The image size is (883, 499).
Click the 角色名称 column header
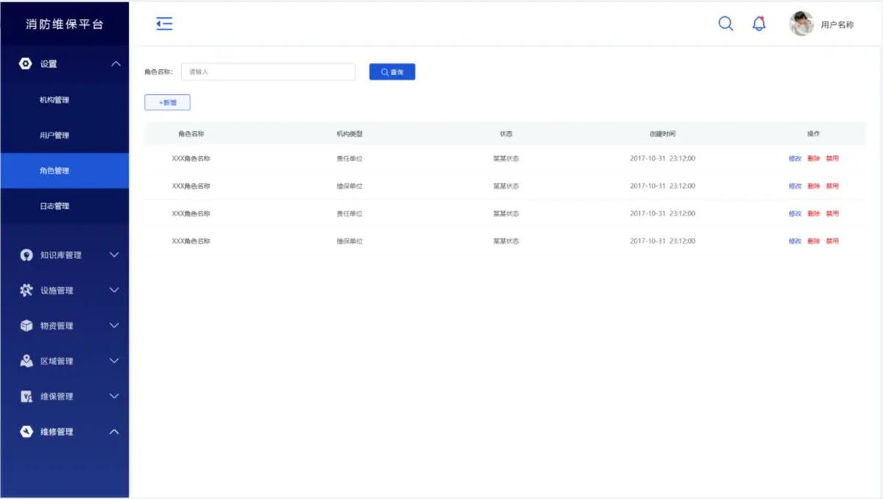(x=191, y=134)
